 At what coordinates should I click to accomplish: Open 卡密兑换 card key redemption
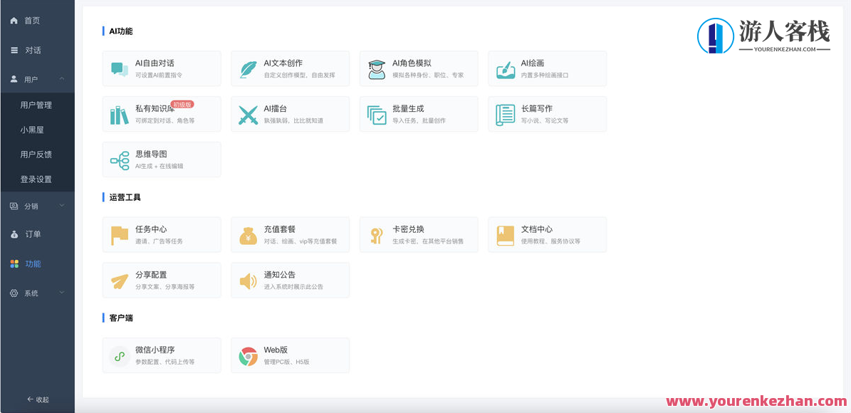(418, 234)
